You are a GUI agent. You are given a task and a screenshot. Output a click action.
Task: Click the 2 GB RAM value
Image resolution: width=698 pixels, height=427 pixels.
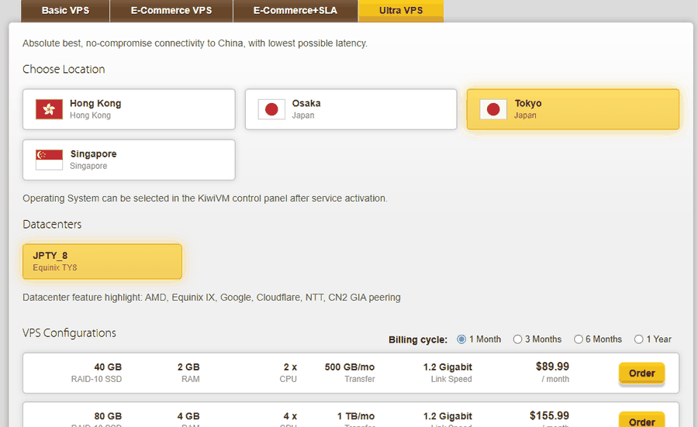click(x=188, y=367)
